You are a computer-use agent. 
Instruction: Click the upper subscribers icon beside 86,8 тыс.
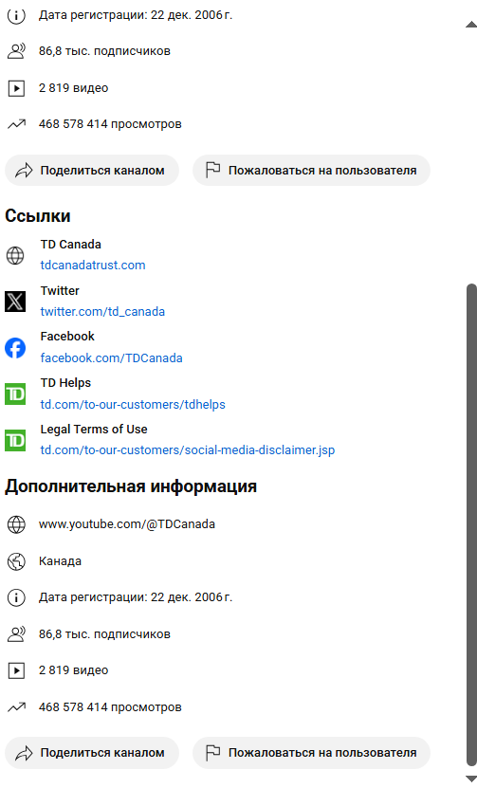click(x=16, y=51)
